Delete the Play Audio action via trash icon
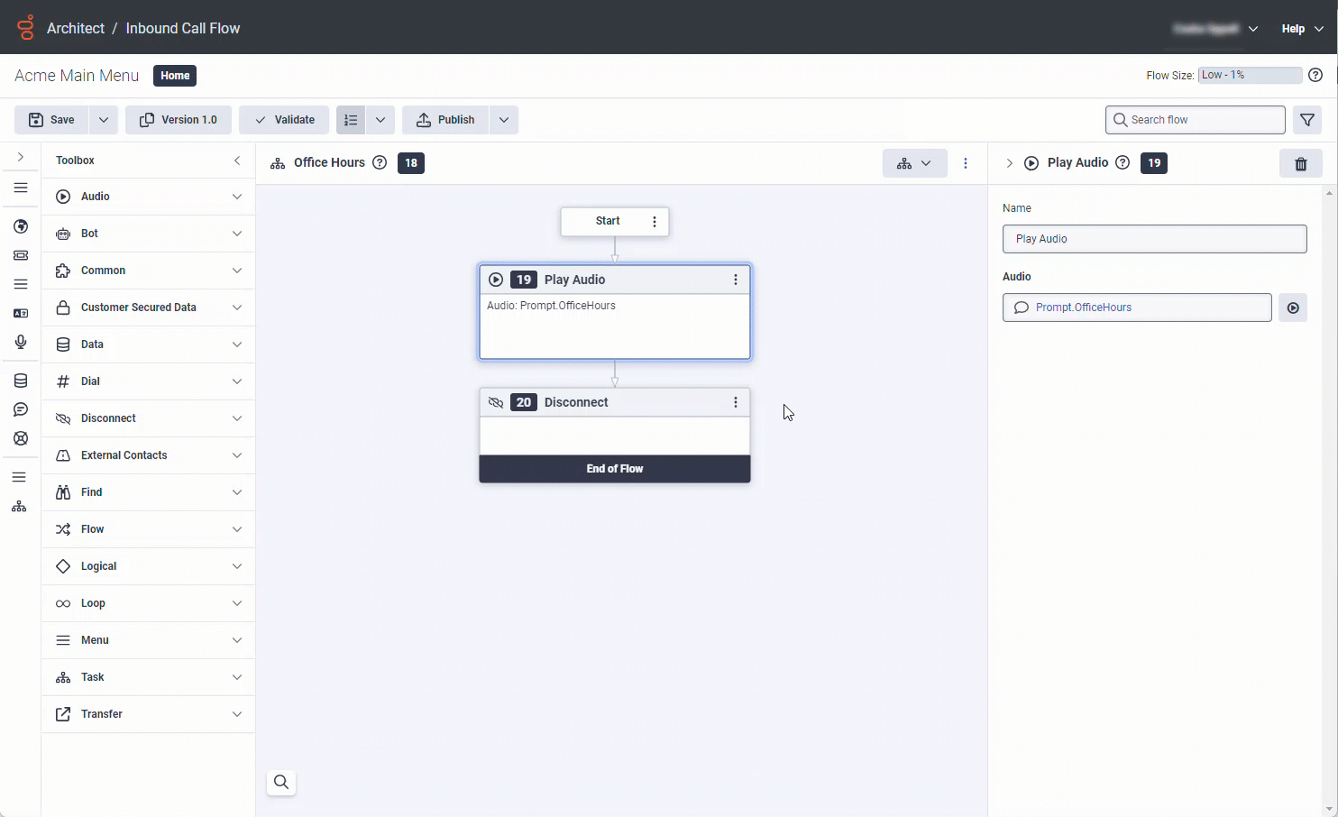This screenshot has width=1338, height=817. click(1301, 163)
